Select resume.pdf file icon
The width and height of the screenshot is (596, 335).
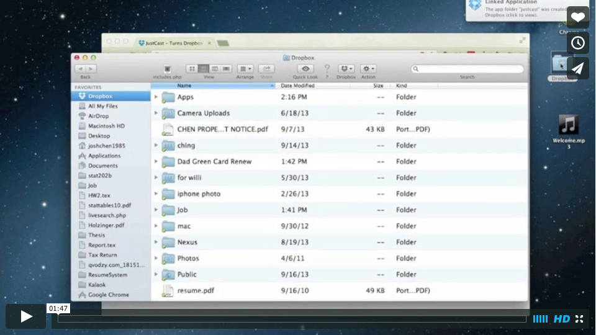tap(168, 290)
